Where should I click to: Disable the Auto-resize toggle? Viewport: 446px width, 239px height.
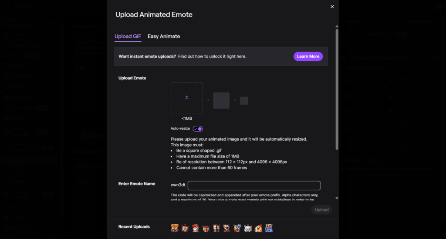point(198,129)
